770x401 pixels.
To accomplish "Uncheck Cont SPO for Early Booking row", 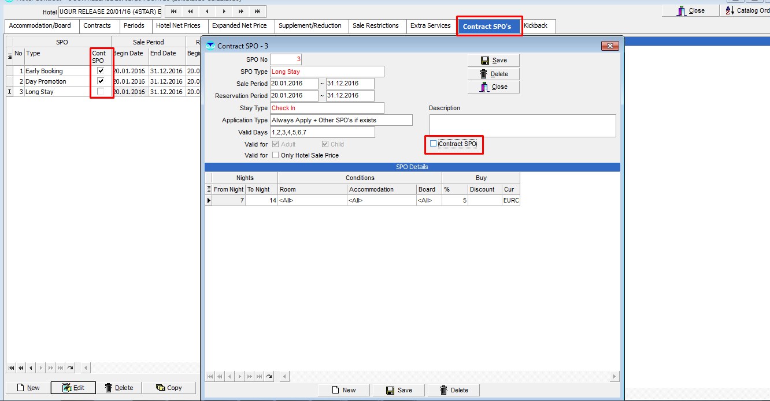I will 101,71.
